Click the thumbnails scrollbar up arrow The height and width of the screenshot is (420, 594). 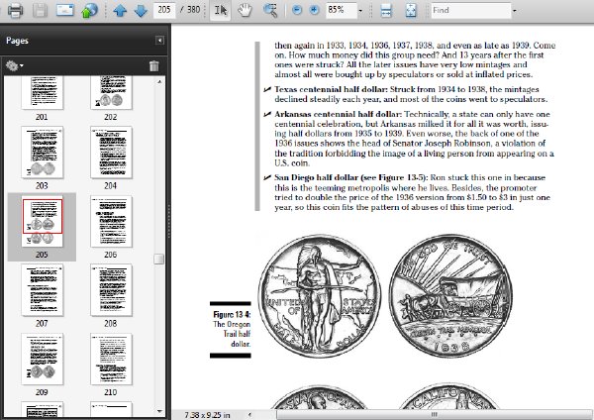pyautogui.click(x=159, y=81)
